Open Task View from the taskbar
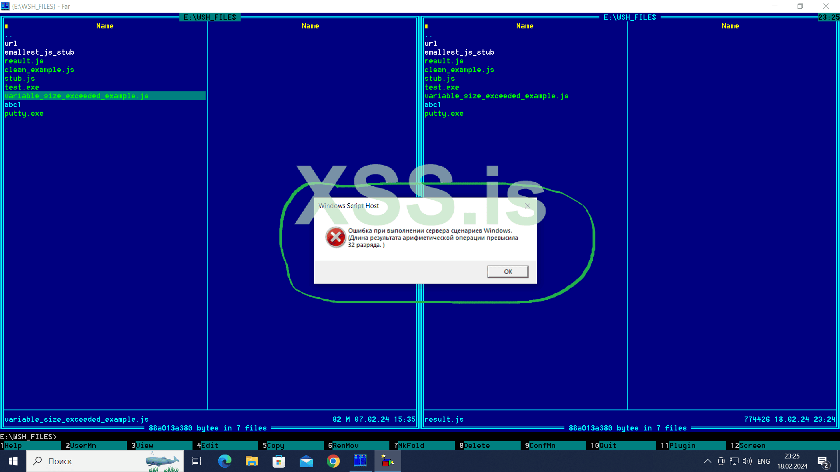Image resolution: width=840 pixels, height=472 pixels. pos(196,461)
